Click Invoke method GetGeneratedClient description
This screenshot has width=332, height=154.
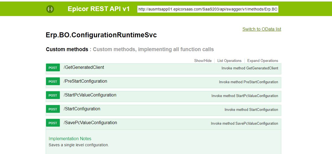(x=250, y=68)
